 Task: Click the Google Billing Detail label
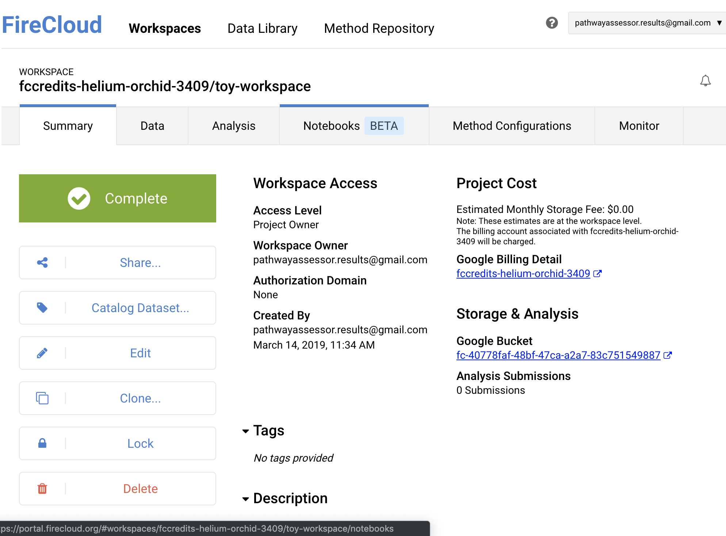(x=509, y=259)
